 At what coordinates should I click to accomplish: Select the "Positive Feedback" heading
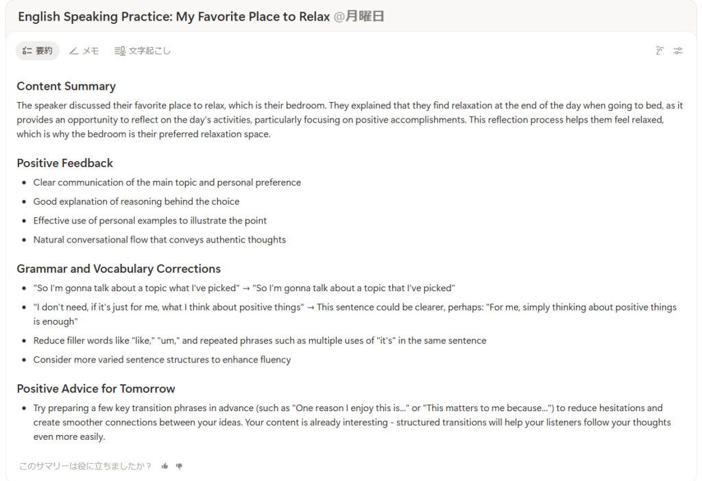pyautogui.click(x=65, y=163)
